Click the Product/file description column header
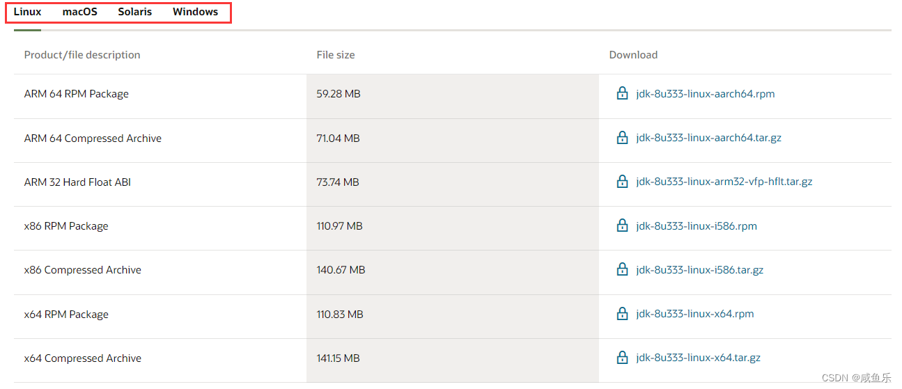The height and width of the screenshot is (389, 902). point(82,54)
